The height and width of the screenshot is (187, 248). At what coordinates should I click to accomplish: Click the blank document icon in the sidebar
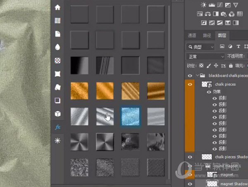[x=57, y=33]
